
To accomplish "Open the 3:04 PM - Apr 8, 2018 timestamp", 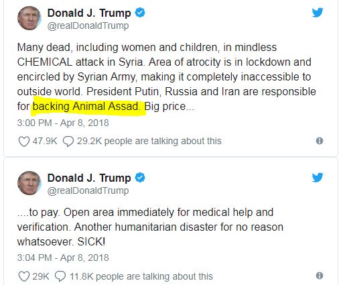I will click(63, 258).
